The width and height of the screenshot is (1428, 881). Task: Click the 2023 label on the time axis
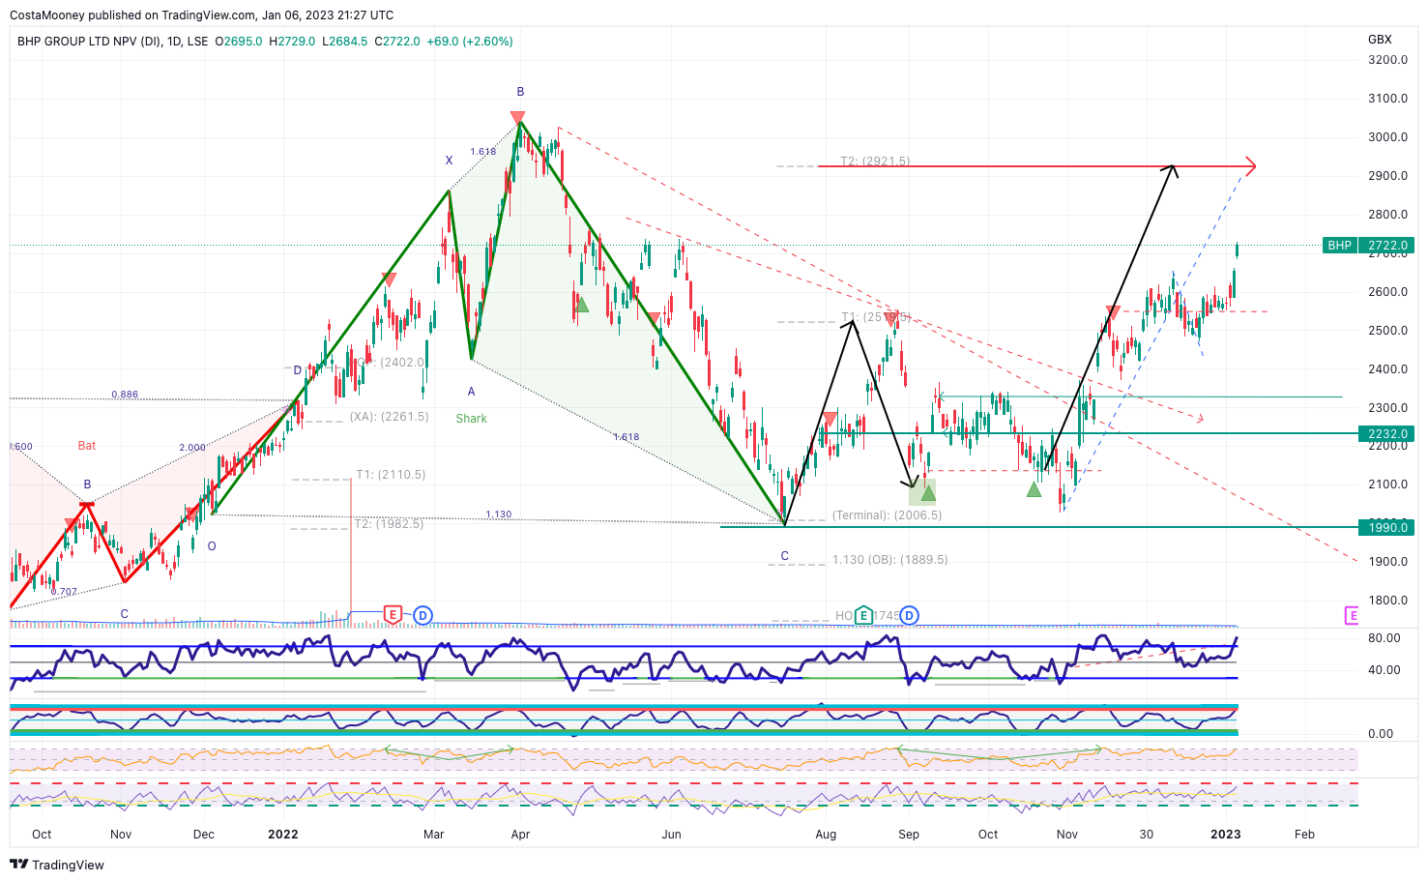1226,835
